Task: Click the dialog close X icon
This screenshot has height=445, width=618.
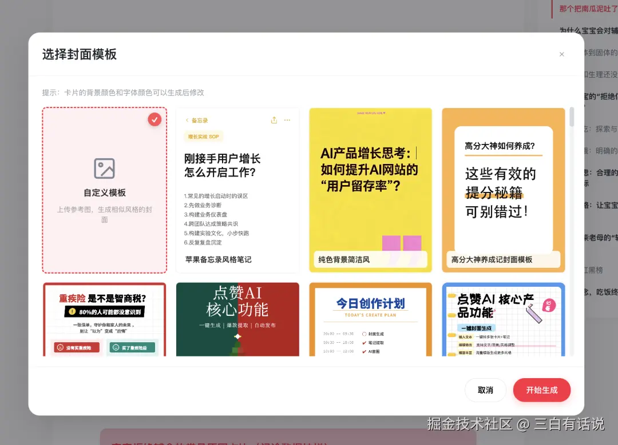Action: coord(561,54)
